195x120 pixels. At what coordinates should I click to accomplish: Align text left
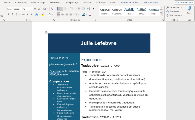[58, 14]
